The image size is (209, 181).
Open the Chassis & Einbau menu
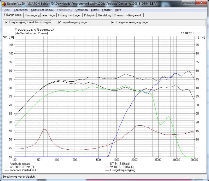tap(40, 10)
